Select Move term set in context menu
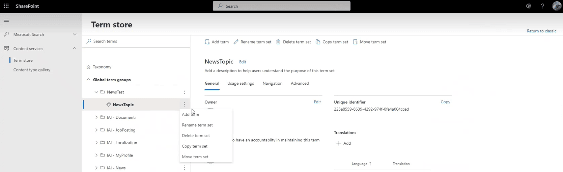Viewport: 563px width, 172px height. tap(195, 157)
